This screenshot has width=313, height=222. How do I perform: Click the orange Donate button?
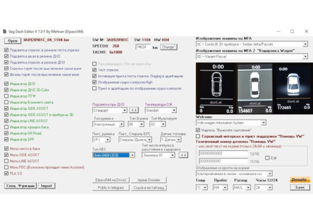(x=299, y=180)
